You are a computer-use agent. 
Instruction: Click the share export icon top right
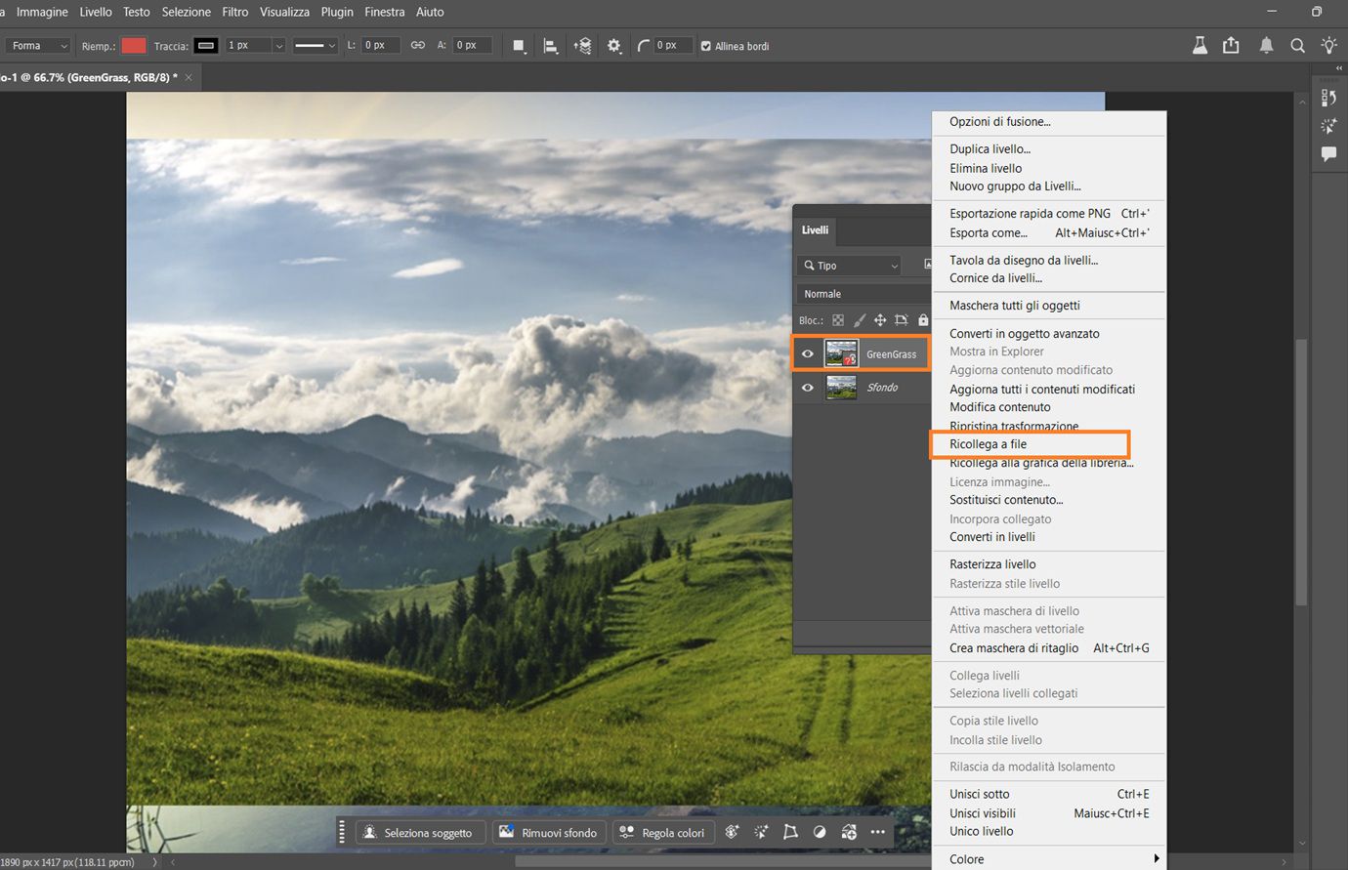(1231, 46)
